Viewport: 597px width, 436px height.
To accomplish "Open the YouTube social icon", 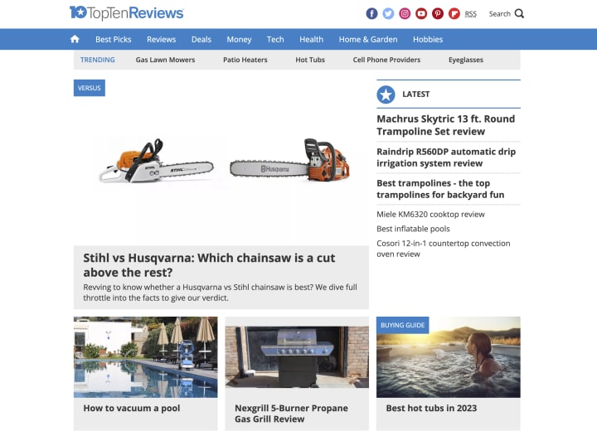I will [x=420, y=14].
